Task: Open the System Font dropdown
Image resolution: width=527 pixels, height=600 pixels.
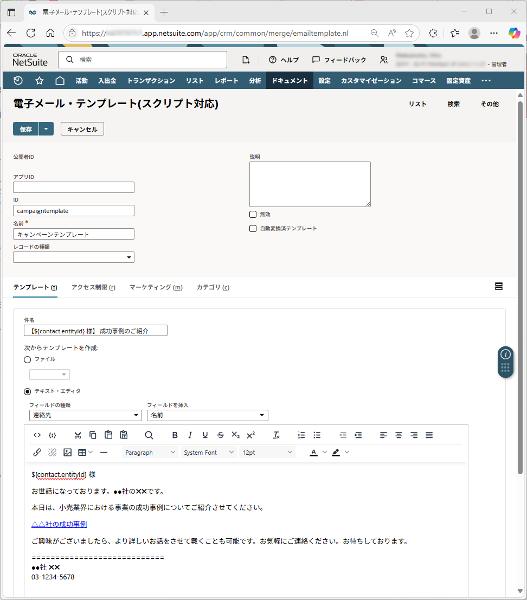Action: pos(208,452)
